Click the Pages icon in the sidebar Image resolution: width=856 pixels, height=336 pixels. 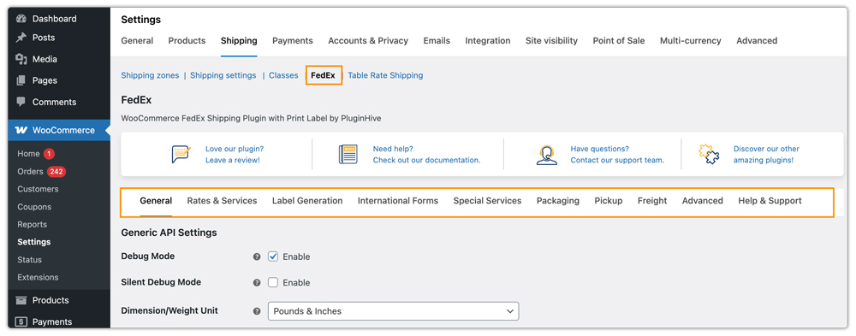21,80
